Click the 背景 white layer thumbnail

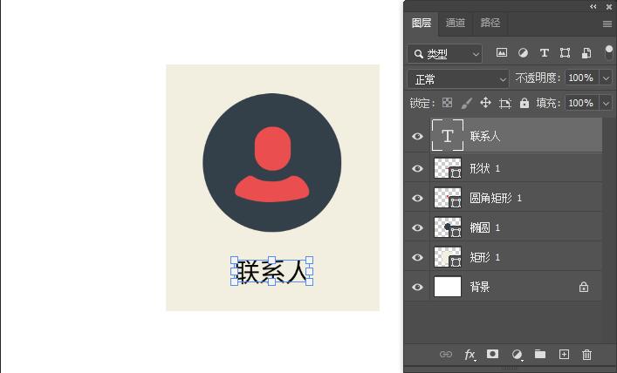pyautogui.click(x=448, y=287)
